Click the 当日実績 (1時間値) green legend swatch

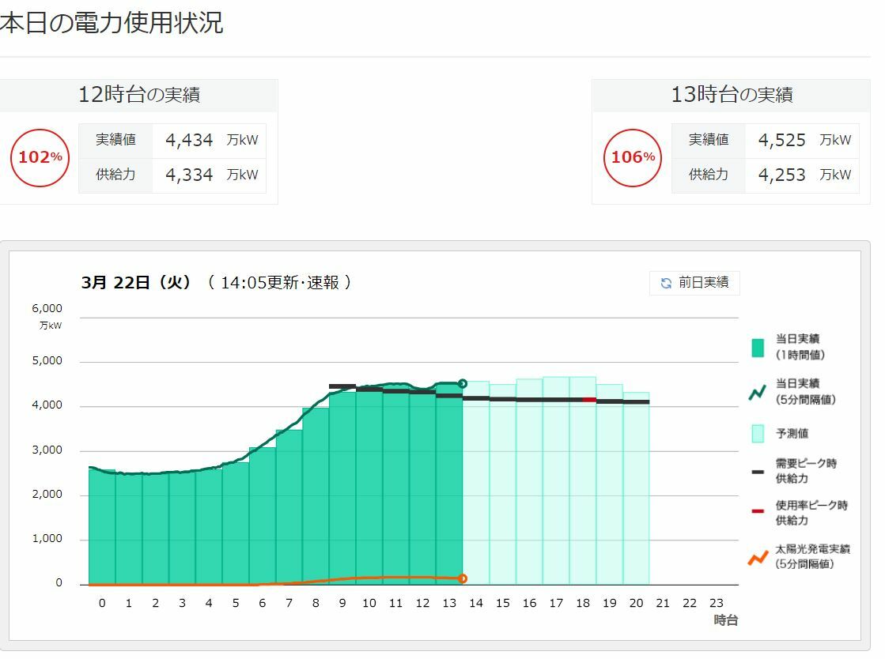[758, 348]
